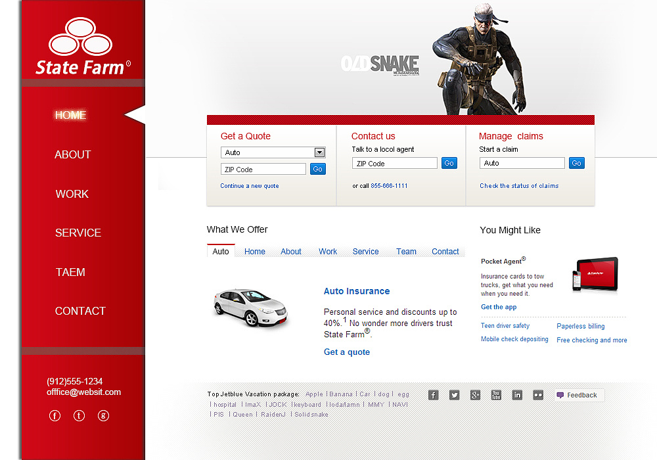Click the Solid snake footer link

coord(311,415)
